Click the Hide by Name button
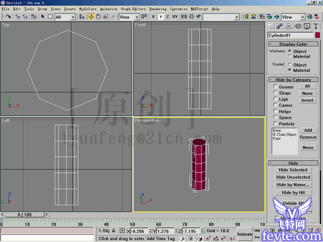Screen dimensions: 323x242 [x=293, y=184]
